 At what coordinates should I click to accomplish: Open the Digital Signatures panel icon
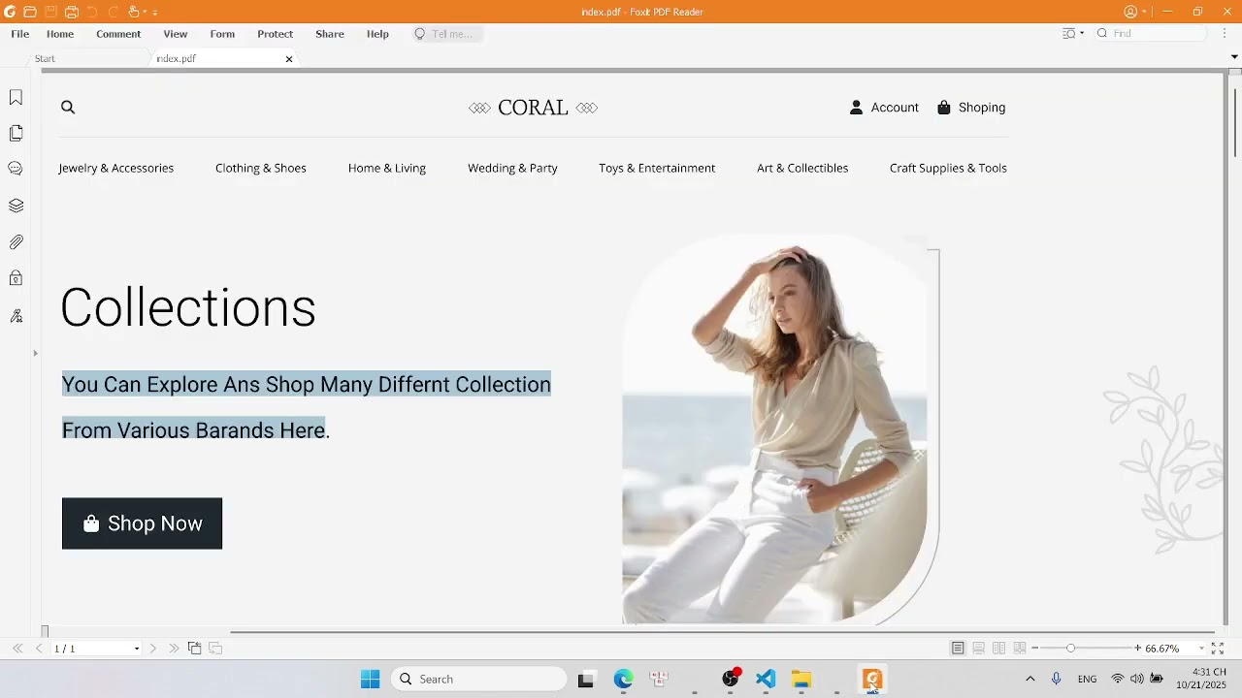16,316
